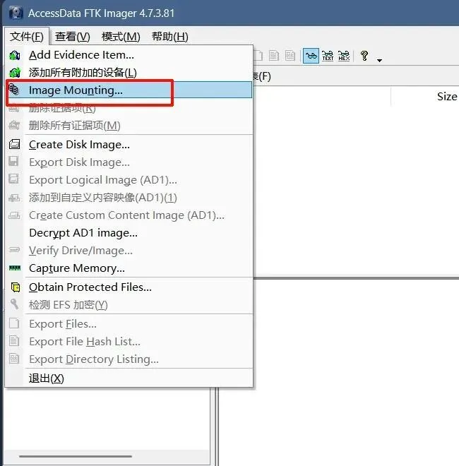459x466 pixels.
Task: Click the Image Mounting disk stack icon
Action: (x=13, y=89)
